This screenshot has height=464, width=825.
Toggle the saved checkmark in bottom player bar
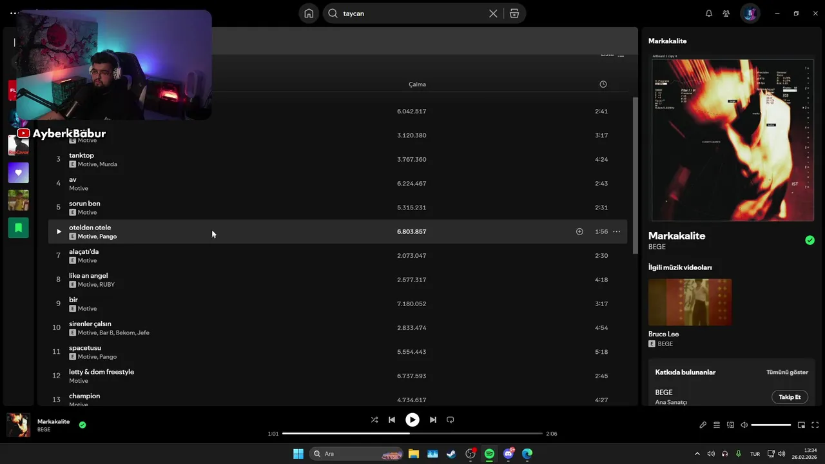click(82, 425)
